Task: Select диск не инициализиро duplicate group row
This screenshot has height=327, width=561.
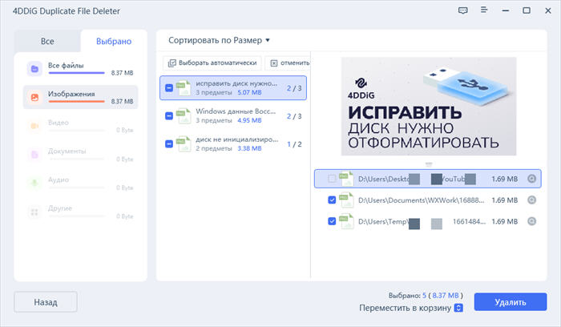Action: pos(233,143)
